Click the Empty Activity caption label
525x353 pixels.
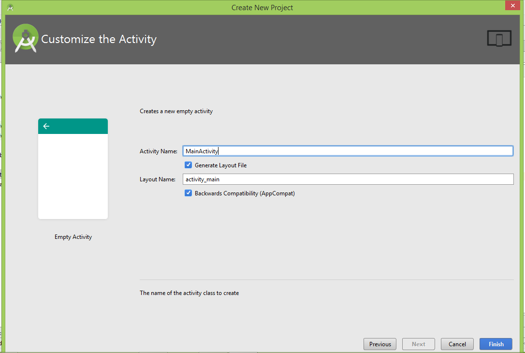(73, 236)
